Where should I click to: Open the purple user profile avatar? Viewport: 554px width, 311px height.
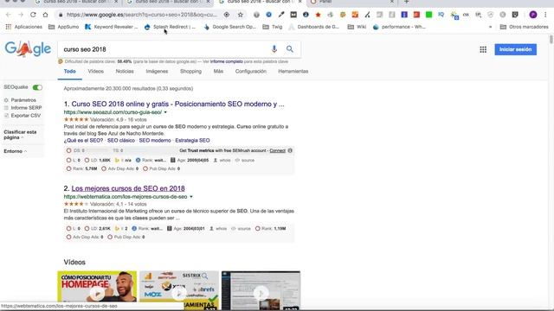click(x=533, y=15)
